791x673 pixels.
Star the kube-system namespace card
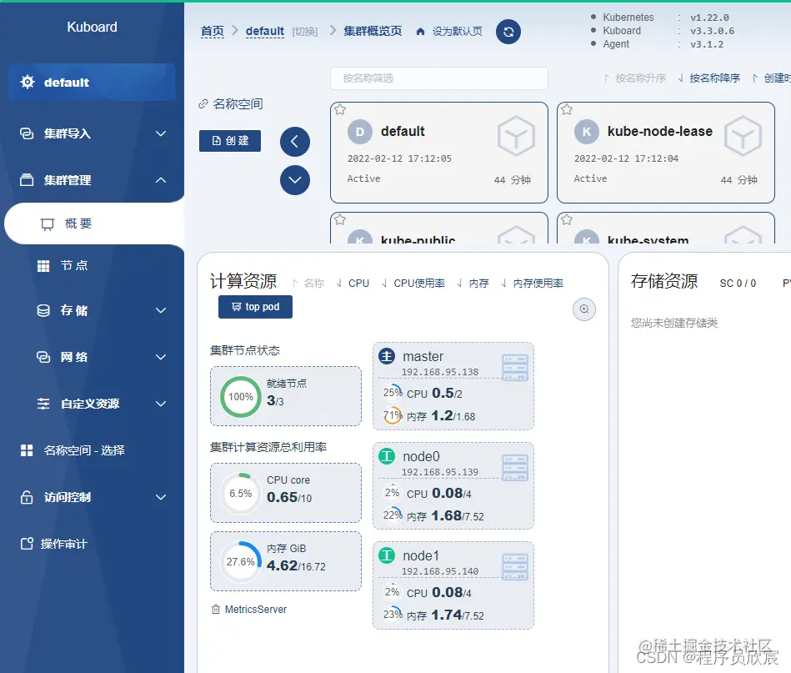pos(567,219)
